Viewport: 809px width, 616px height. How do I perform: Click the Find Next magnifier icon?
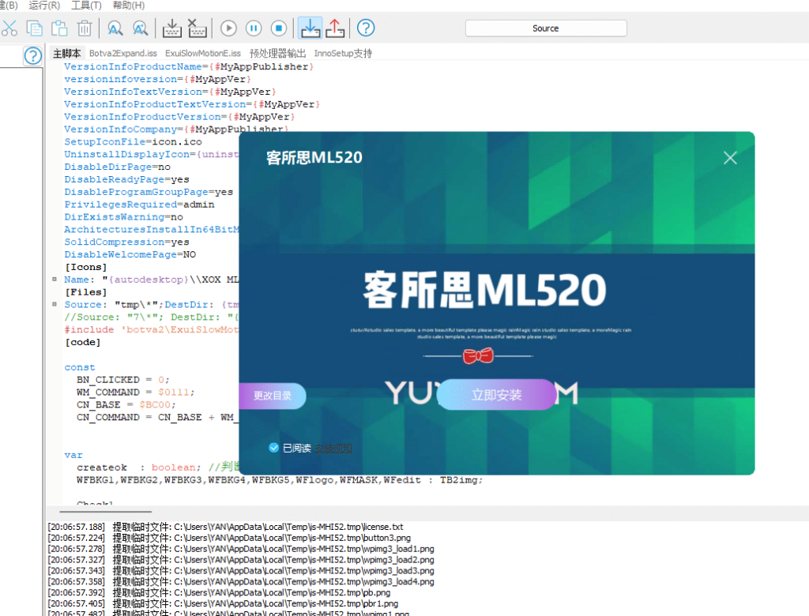tap(139, 28)
